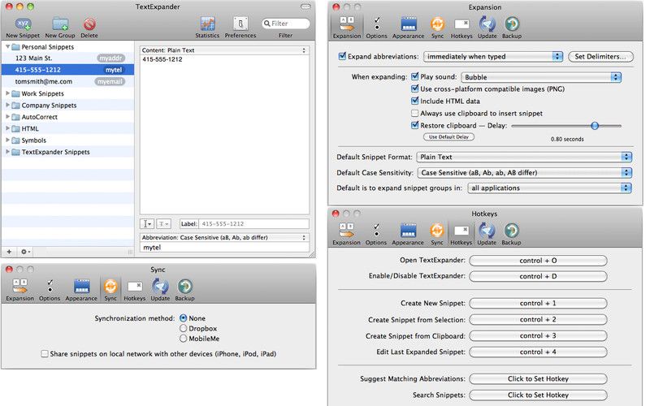Open Statistics chart icon
Screen dimensions: 650x406
pyautogui.click(x=207, y=24)
